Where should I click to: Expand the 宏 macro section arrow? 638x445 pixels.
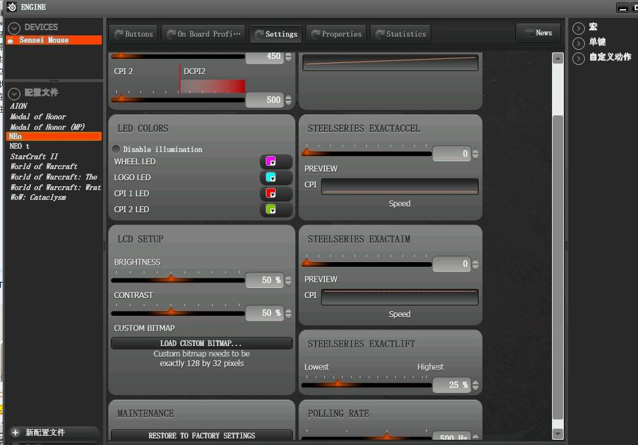click(x=578, y=28)
